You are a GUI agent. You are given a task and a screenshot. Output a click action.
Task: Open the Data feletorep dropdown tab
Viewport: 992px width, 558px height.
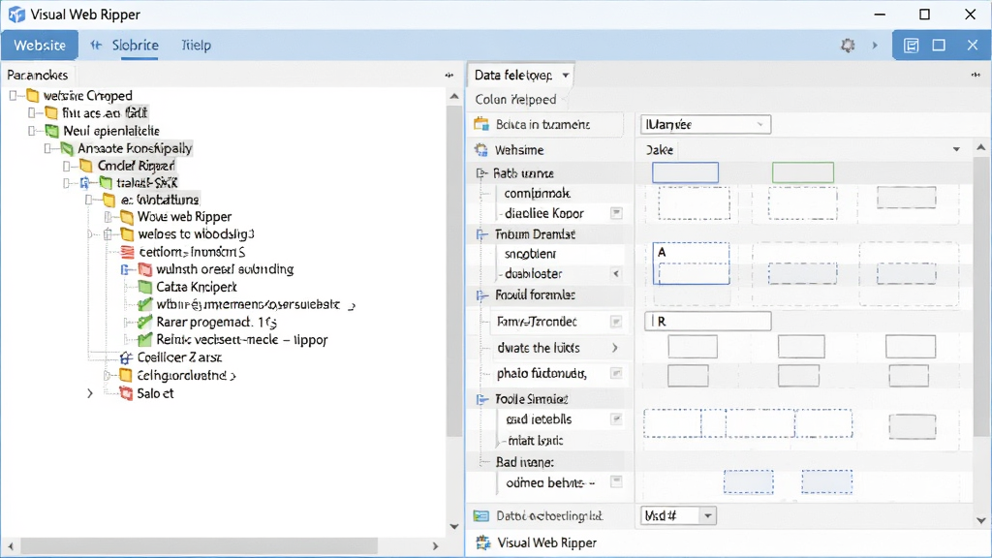click(x=520, y=76)
